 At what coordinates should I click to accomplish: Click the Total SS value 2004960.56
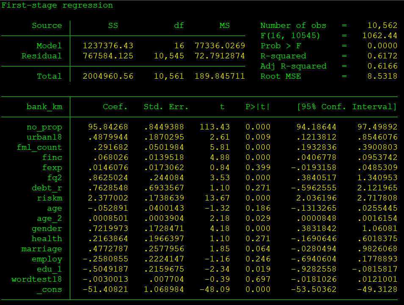108,76
